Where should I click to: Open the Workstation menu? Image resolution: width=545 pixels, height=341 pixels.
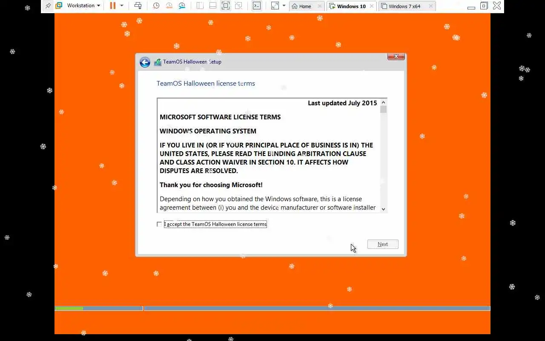(83, 6)
